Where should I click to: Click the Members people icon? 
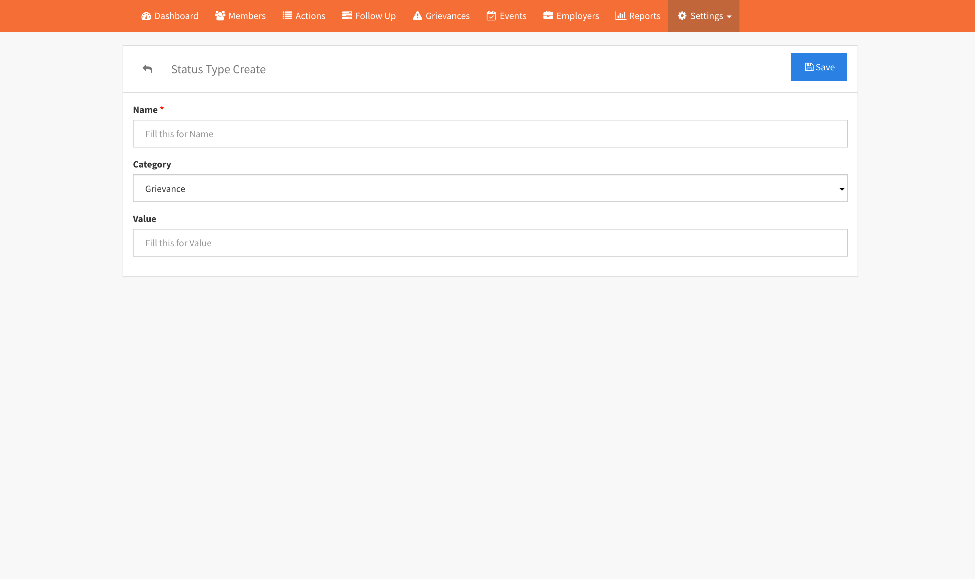220,15
